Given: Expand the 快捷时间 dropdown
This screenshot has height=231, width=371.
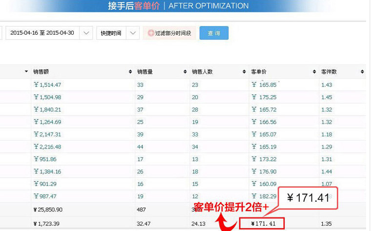Looking at the screenshot, I should click(x=133, y=33).
